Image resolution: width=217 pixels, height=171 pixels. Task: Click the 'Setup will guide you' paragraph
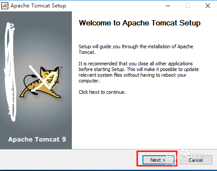click(136, 49)
